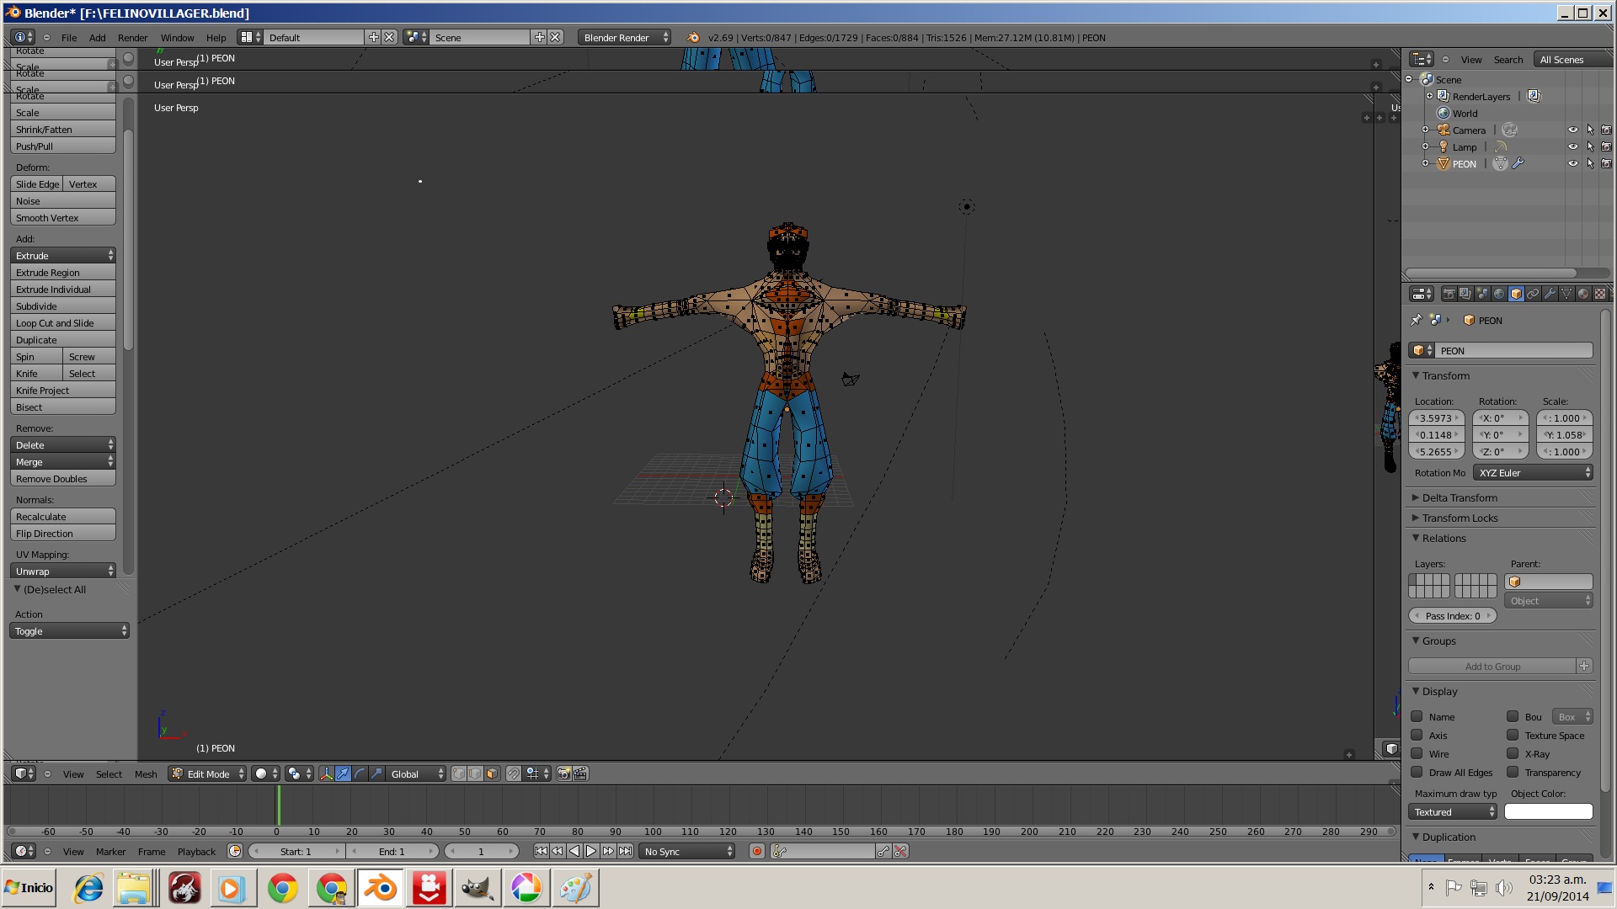This screenshot has height=909, width=1617.
Task: Enable the Wire display checkbox
Action: [1417, 754]
